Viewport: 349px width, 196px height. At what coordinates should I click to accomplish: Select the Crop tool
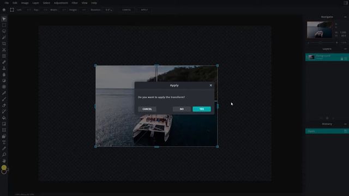tap(4, 44)
